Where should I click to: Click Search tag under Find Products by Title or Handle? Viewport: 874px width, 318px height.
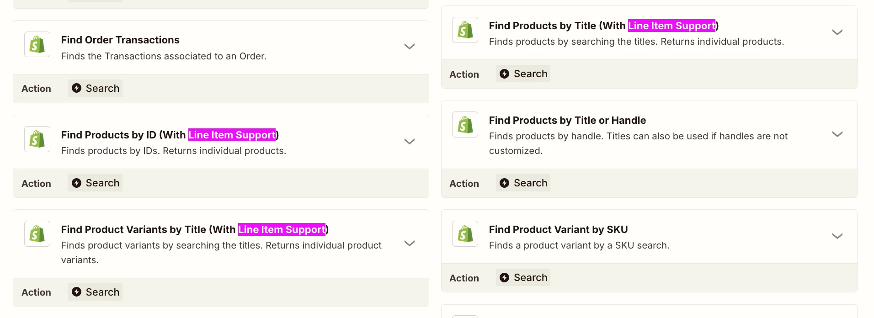pyautogui.click(x=523, y=183)
